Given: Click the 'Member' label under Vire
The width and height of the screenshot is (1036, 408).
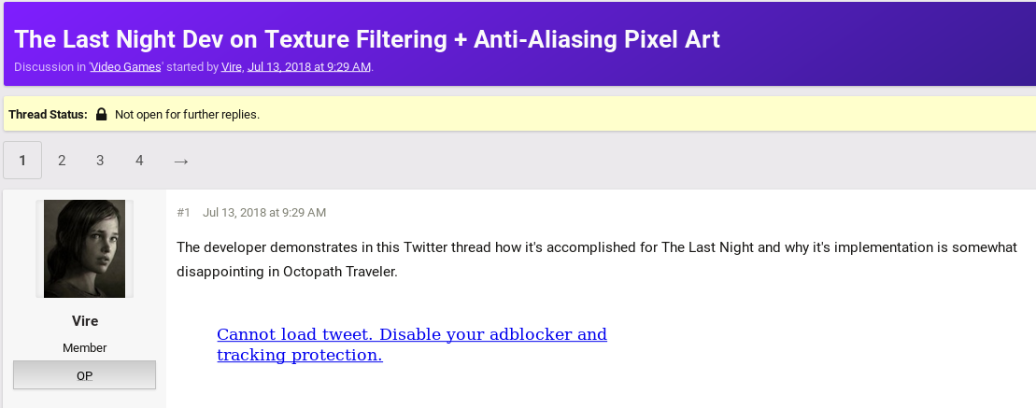Looking at the screenshot, I should coord(85,348).
